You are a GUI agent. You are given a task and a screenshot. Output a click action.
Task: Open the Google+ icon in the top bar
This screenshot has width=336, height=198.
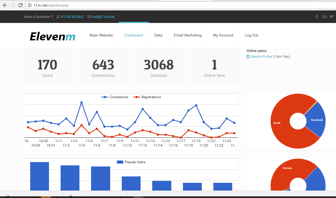coord(325,17)
